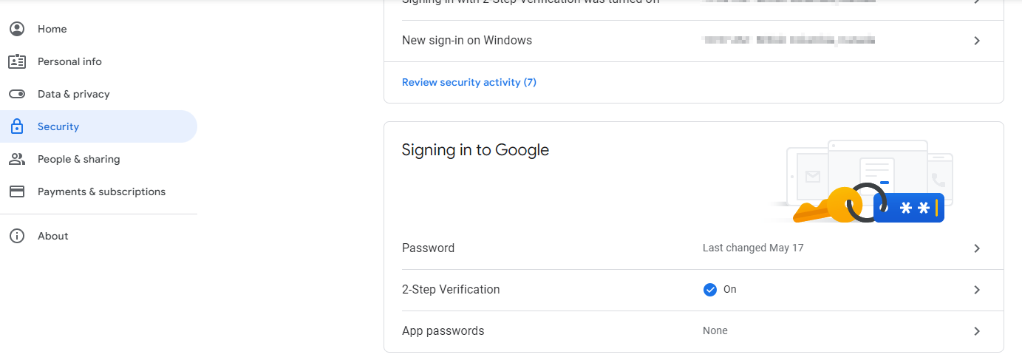The image size is (1022, 363).
Task: Open the App passwords setting
Action: [x=694, y=331]
